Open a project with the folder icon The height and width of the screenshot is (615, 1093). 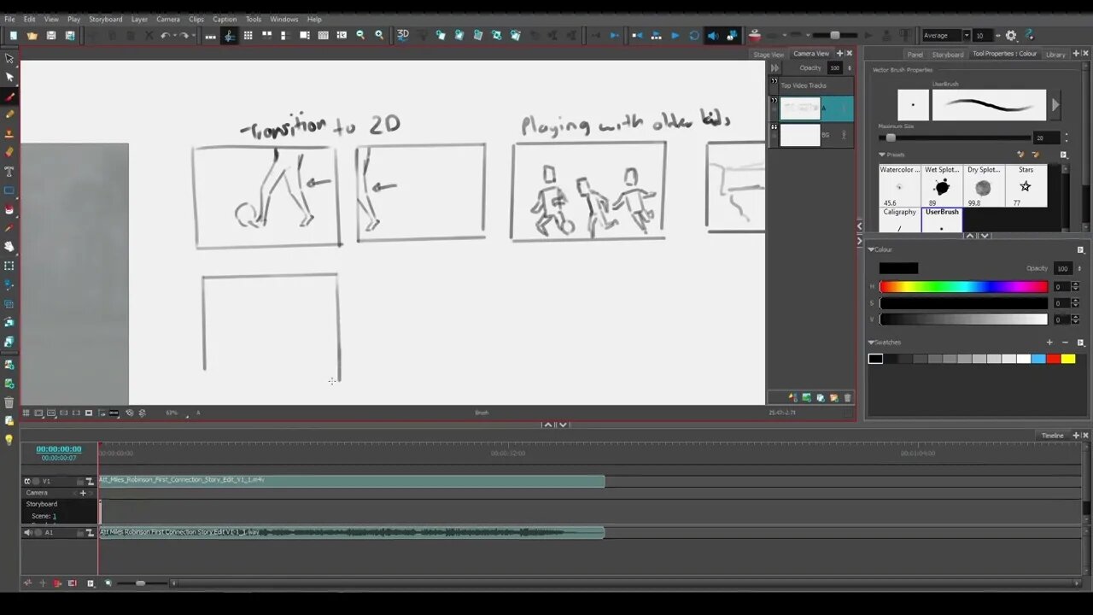pyautogui.click(x=32, y=35)
